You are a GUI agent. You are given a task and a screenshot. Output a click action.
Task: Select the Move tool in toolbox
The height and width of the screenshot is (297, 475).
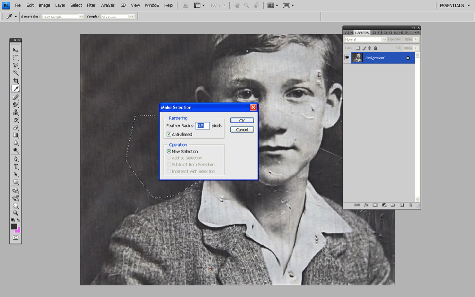16,51
